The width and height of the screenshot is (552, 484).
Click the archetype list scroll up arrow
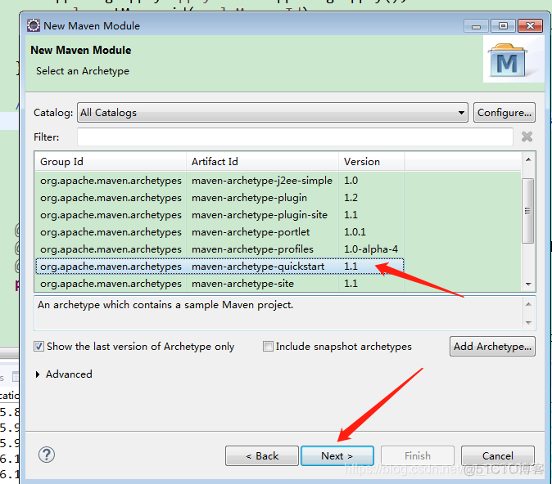[528, 160]
